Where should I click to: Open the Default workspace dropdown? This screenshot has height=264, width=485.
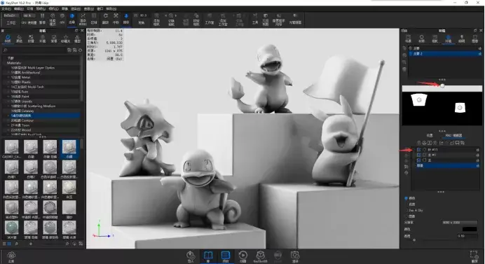coord(11,15)
